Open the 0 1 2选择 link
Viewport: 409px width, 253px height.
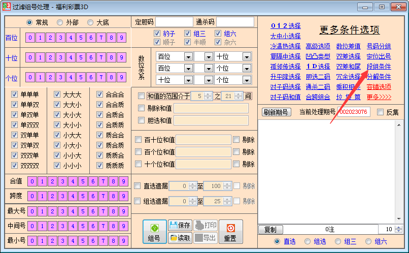[286, 26]
